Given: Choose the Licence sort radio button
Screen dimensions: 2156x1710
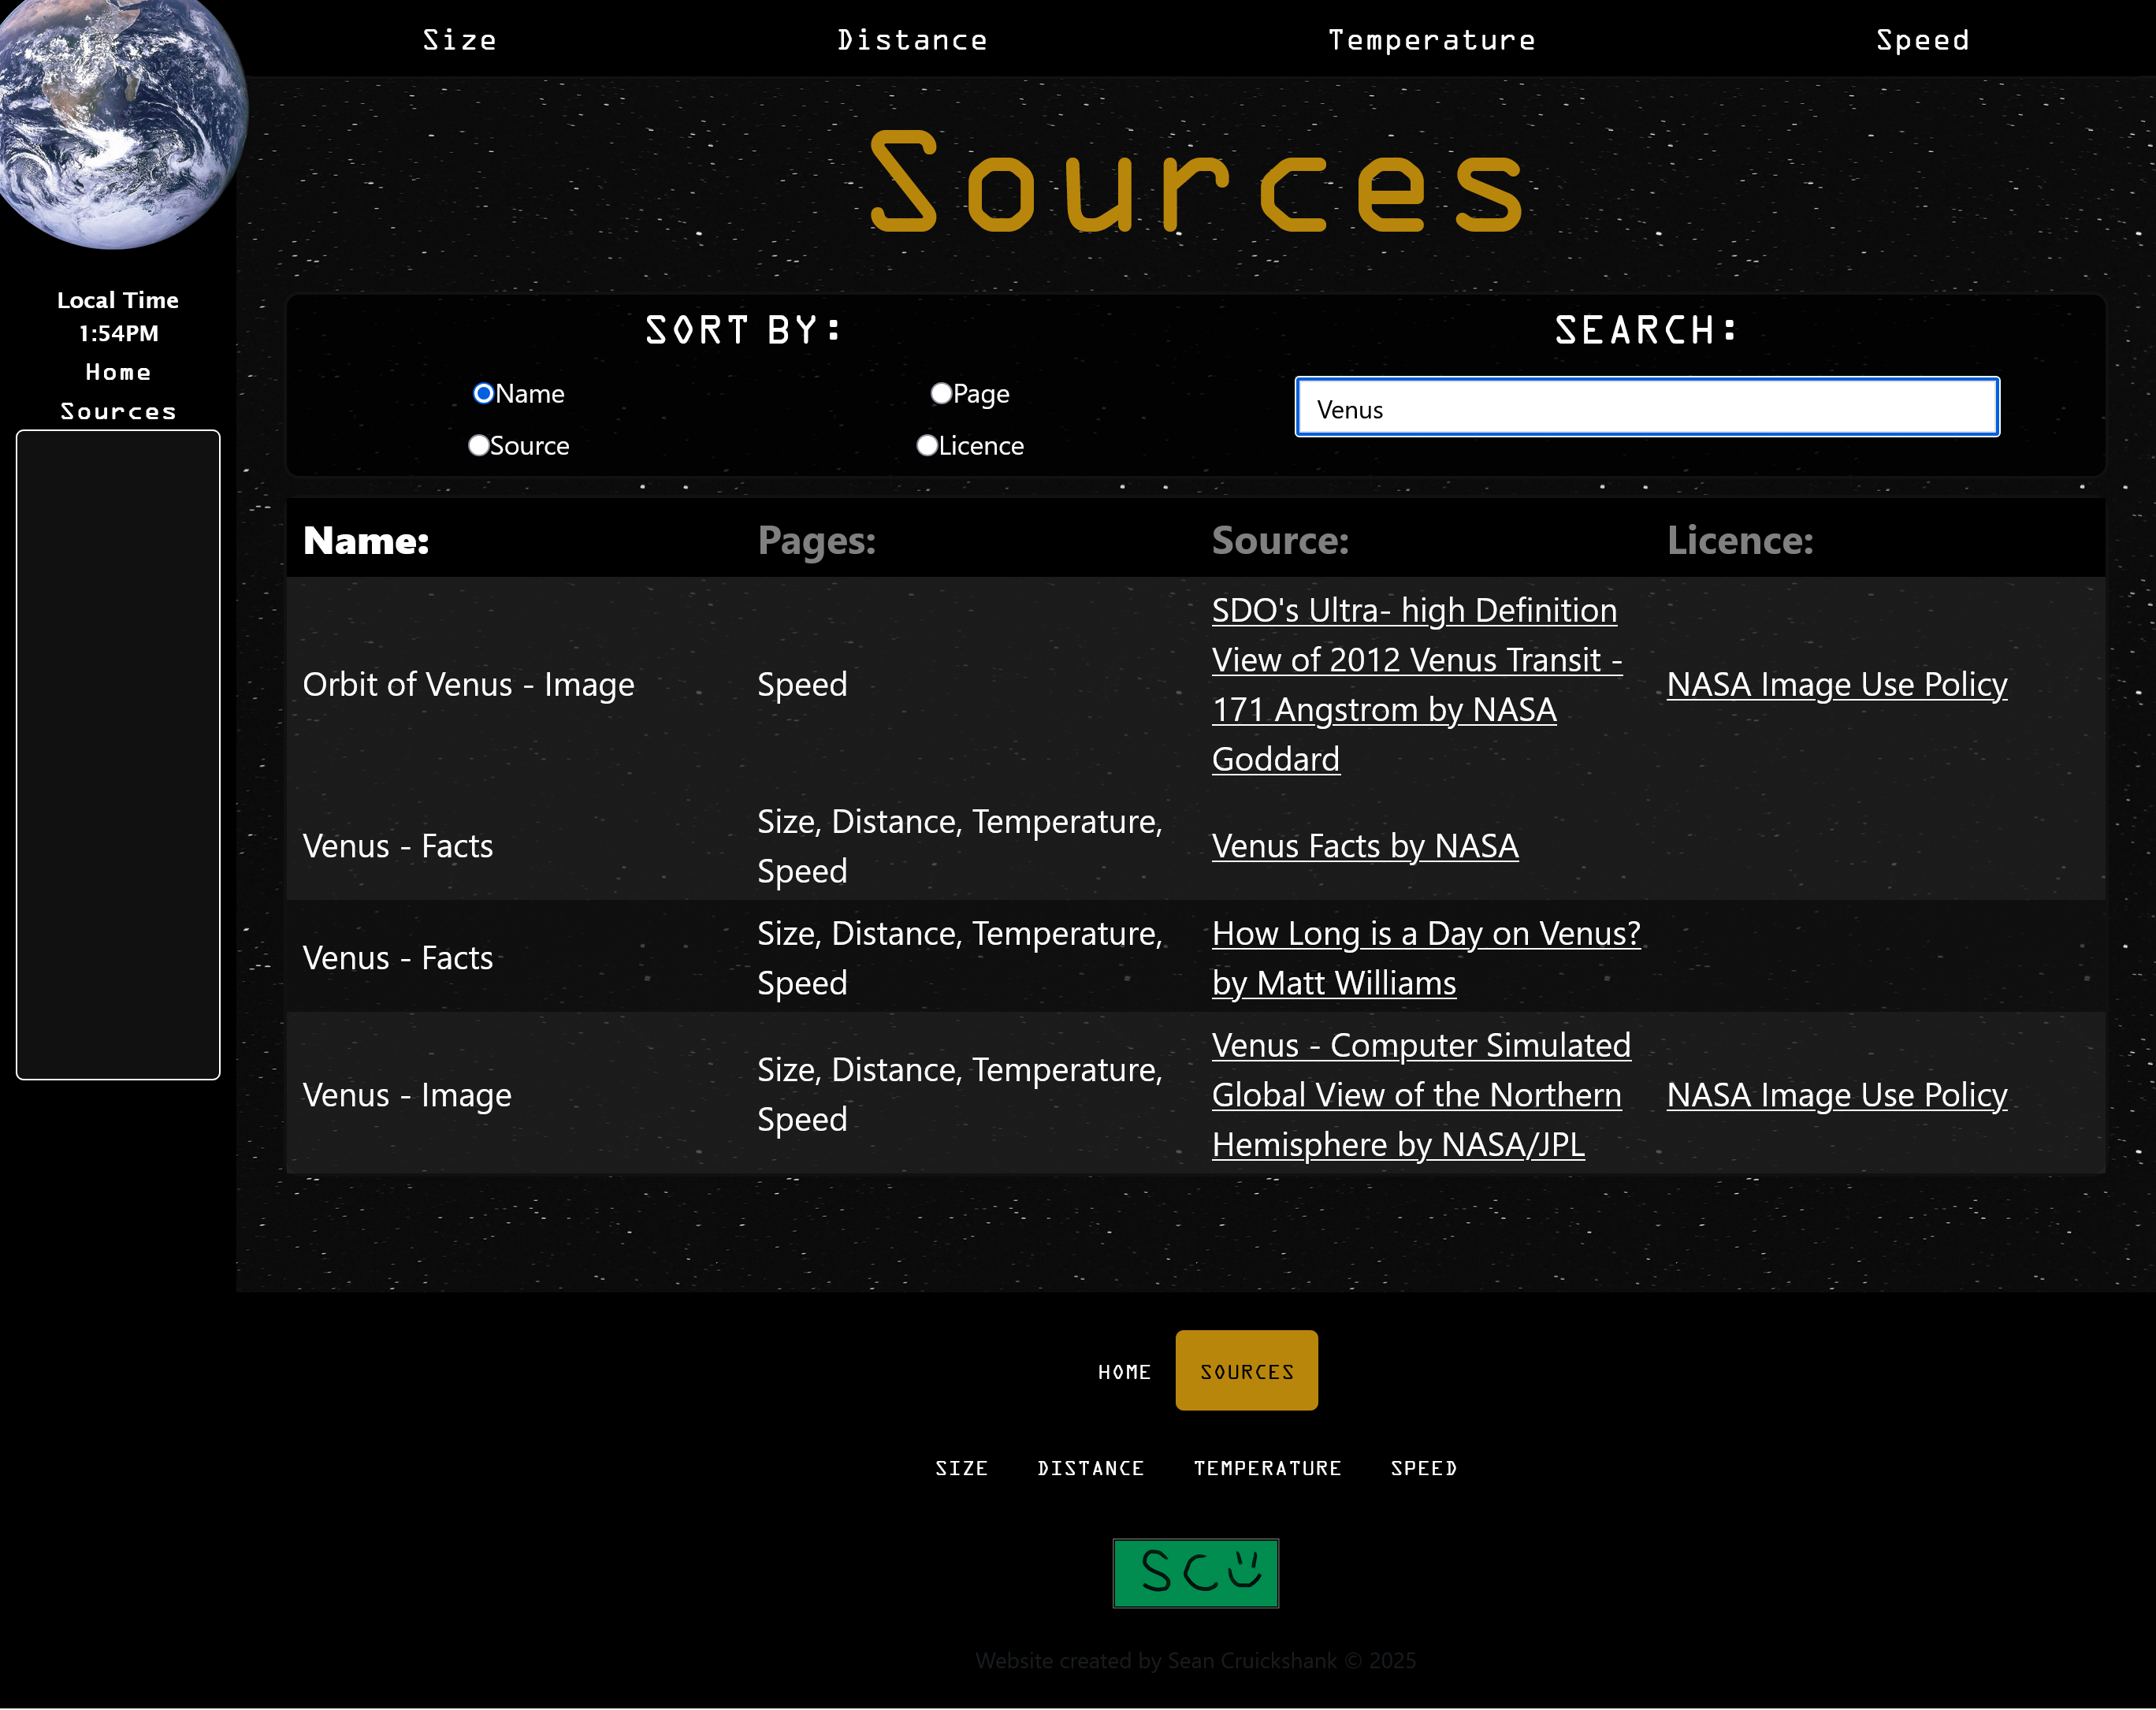Looking at the screenshot, I should coord(927,446).
